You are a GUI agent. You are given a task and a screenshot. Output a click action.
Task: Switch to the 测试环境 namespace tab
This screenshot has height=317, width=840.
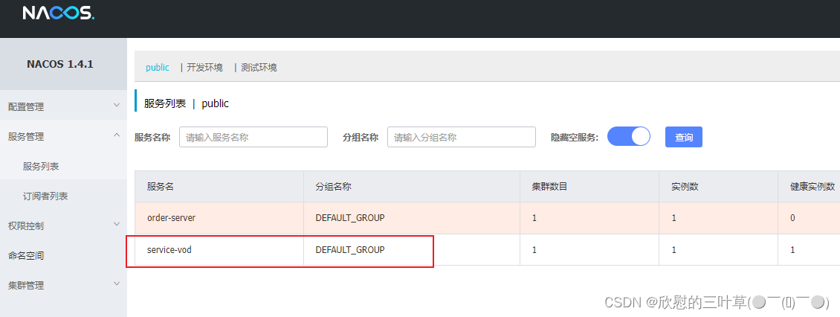[259, 68]
